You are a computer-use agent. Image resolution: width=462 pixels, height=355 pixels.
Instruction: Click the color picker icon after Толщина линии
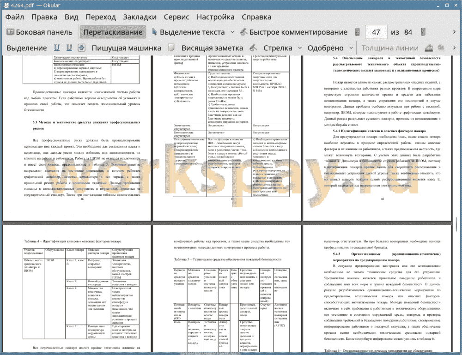click(429, 48)
